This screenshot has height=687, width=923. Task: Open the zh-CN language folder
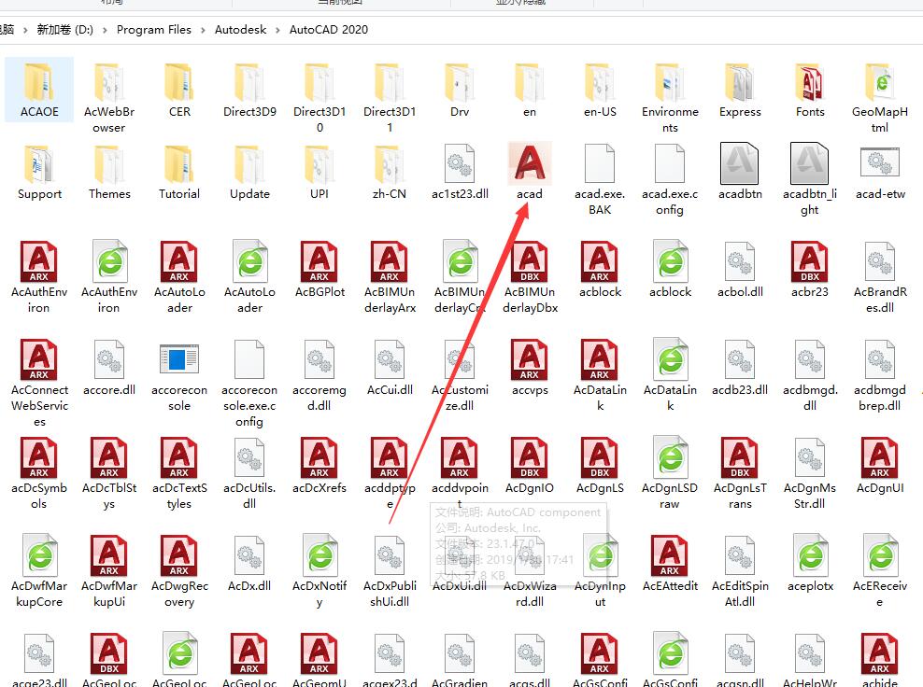tap(390, 172)
